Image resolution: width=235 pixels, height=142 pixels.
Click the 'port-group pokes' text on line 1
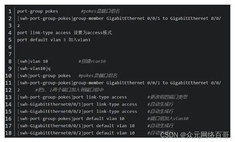click(37, 11)
